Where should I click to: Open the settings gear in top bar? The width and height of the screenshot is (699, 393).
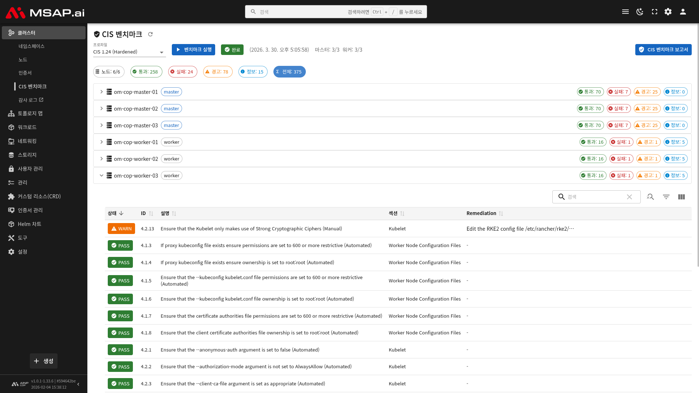668,12
